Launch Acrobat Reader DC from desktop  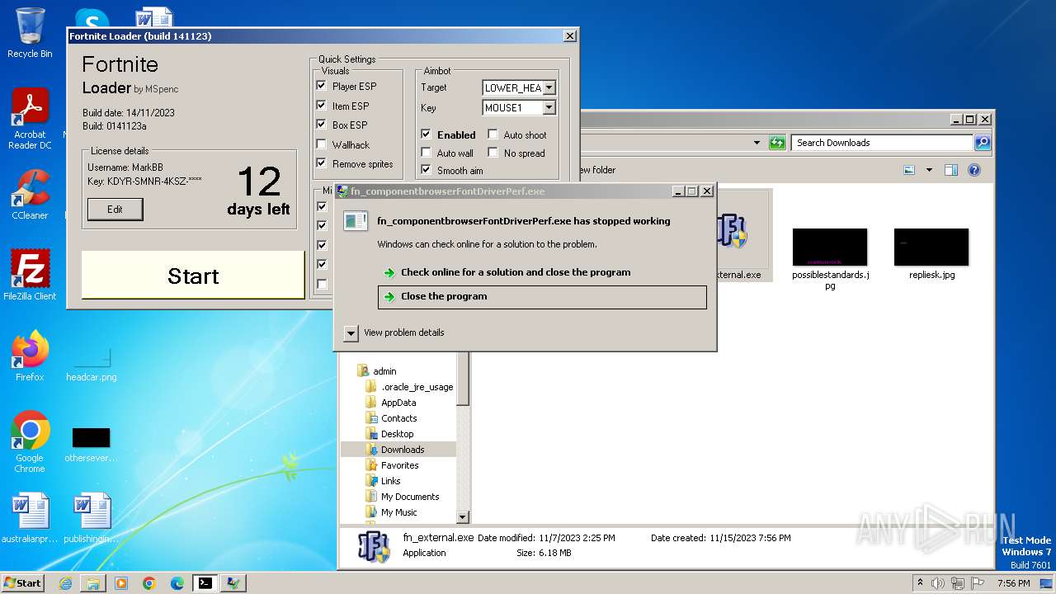pos(30,119)
